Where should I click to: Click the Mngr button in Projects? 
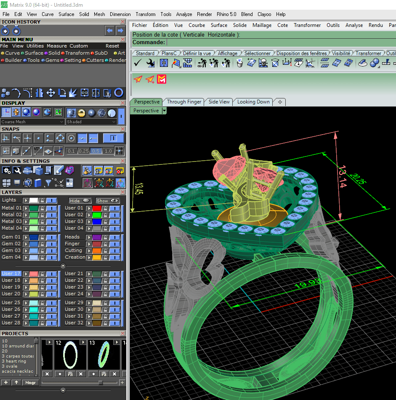[30, 382]
